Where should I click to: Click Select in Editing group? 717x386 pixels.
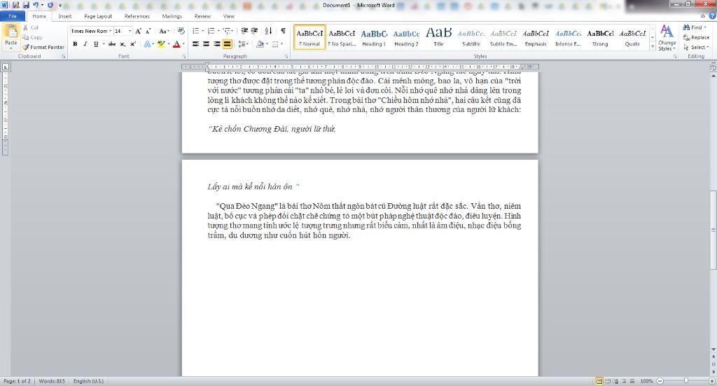[696, 47]
